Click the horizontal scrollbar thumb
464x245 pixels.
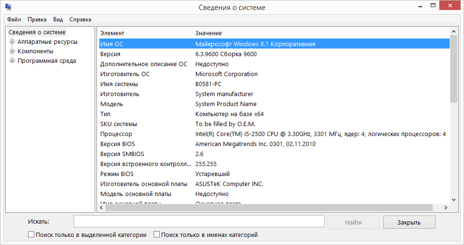pos(269,208)
